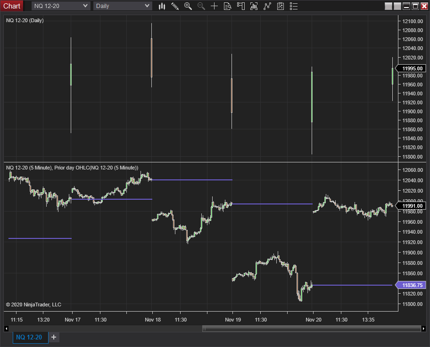Toggle the instrument link button
The image size is (430, 347).
tap(388, 6)
